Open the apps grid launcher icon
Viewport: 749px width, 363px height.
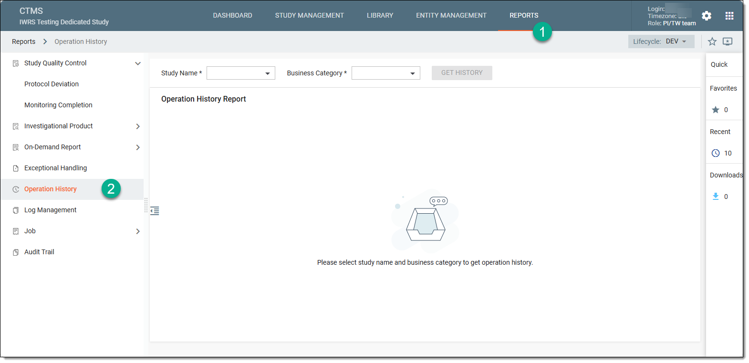(729, 16)
